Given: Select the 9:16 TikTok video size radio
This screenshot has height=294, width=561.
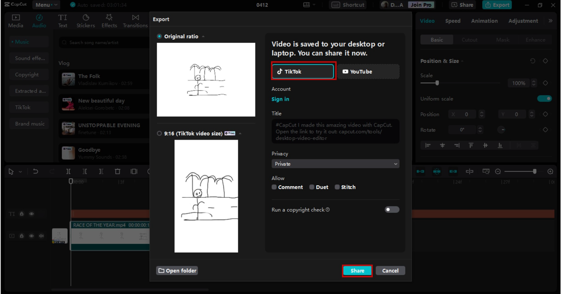Looking at the screenshot, I should [x=160, y=134].
